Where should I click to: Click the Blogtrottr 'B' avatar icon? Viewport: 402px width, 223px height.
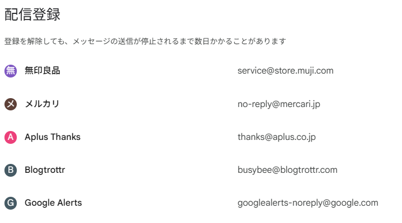(11, 170)
